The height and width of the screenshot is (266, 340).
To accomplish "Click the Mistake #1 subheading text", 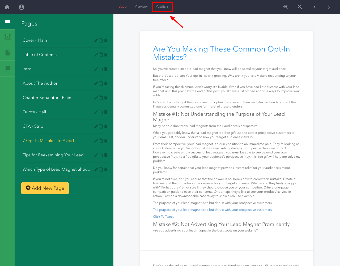I will 219,117.
